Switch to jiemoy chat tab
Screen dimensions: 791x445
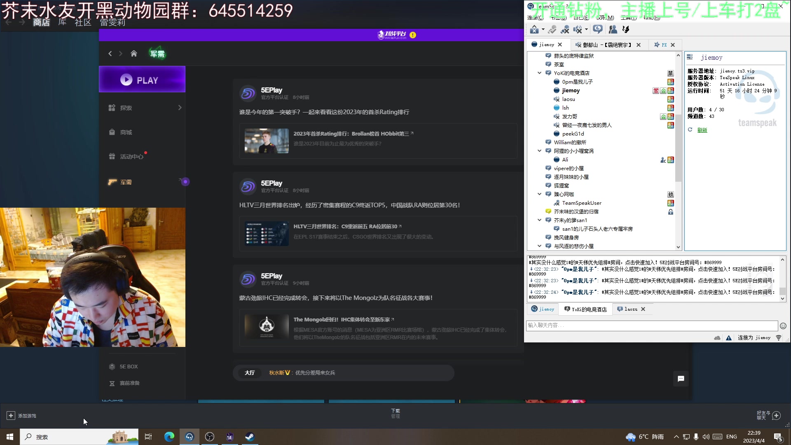point(543,309)
